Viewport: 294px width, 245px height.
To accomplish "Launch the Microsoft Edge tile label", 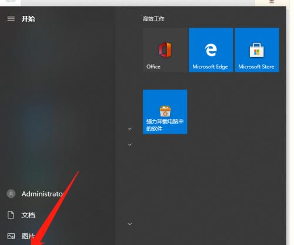I will pyautogui.click(x=211, y=67).
